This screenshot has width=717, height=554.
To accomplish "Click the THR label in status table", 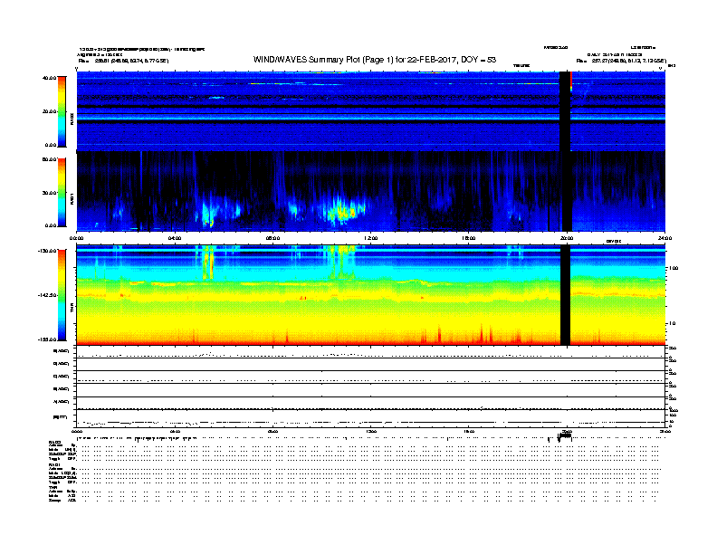I will coord(53,487).
